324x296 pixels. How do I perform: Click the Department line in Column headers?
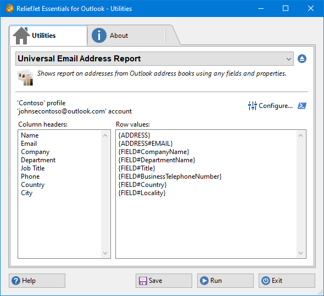(38, 160)
